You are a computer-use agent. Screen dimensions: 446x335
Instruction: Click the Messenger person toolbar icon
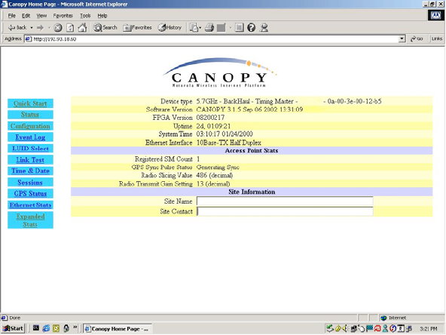point(264,28)
